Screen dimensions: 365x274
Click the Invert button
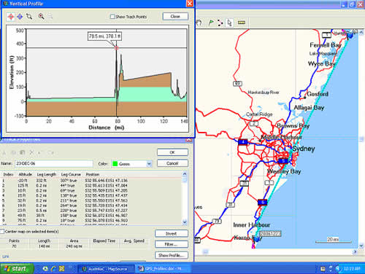coord(172,233)
